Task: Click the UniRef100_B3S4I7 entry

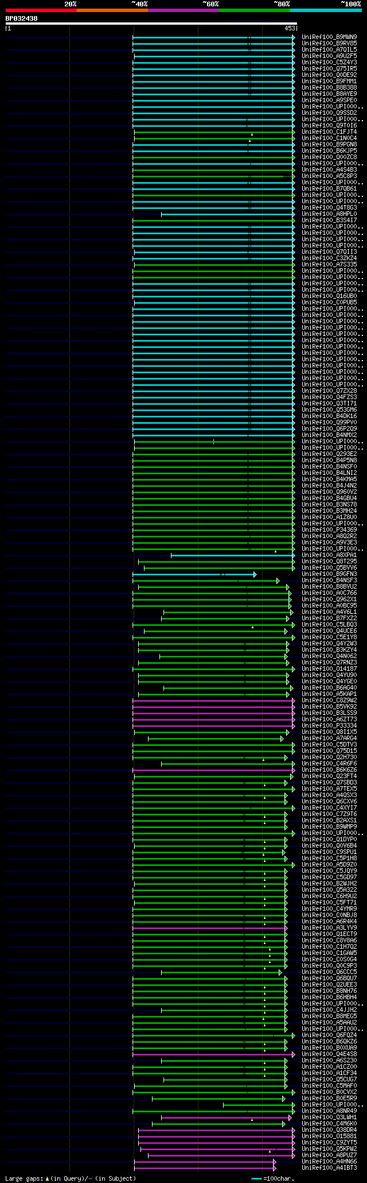Action: coord(329,220)
